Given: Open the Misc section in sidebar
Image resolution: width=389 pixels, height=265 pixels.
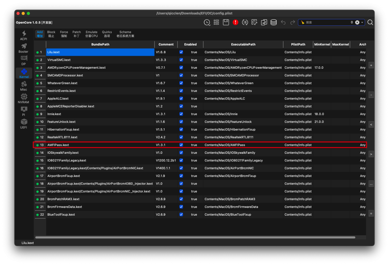Looking at the screenshot, I should (x=24, y=86).
